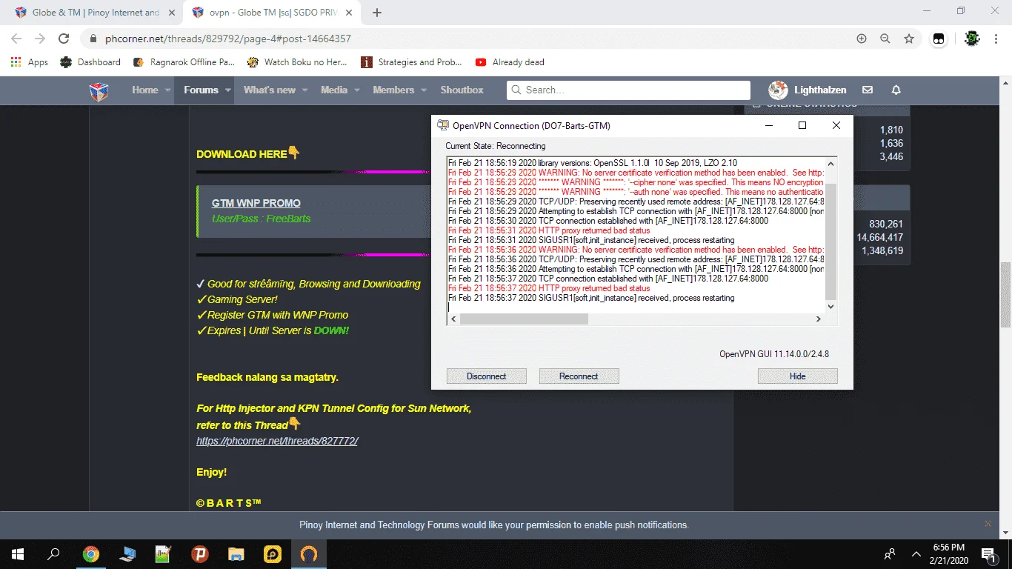Click the last 'HTTP proxy returned bad status' log line
The height and width of the screenshot is (569, 1012).
(549, 288)
